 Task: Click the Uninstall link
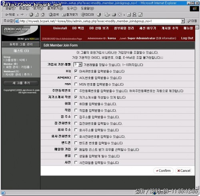(60, 28)
